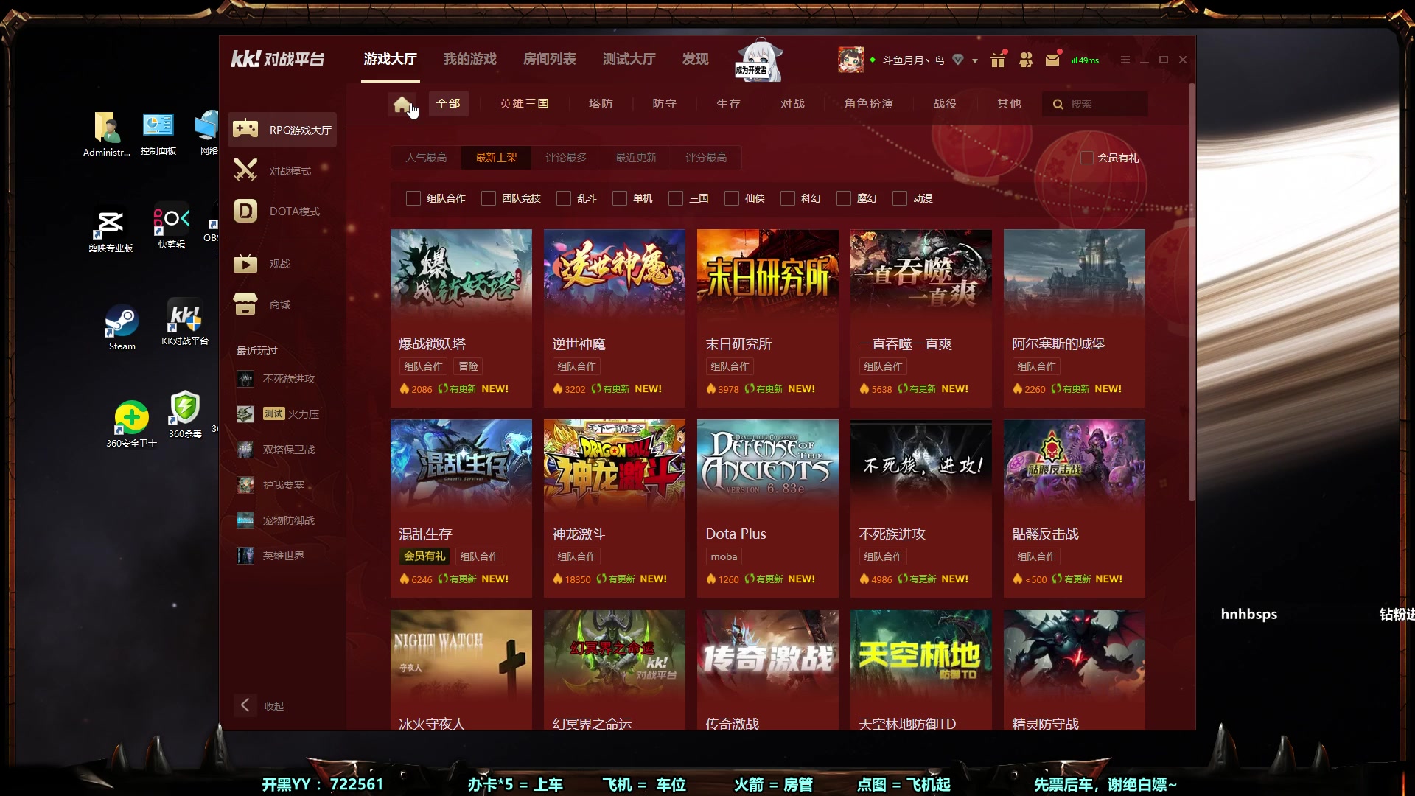Select the 战役 category
1415x796 pixels.
point(945,104)
